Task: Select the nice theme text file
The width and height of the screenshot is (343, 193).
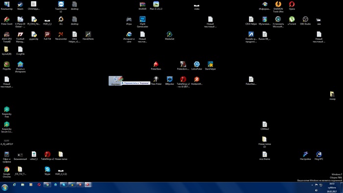Action: (x=265, y=156)
